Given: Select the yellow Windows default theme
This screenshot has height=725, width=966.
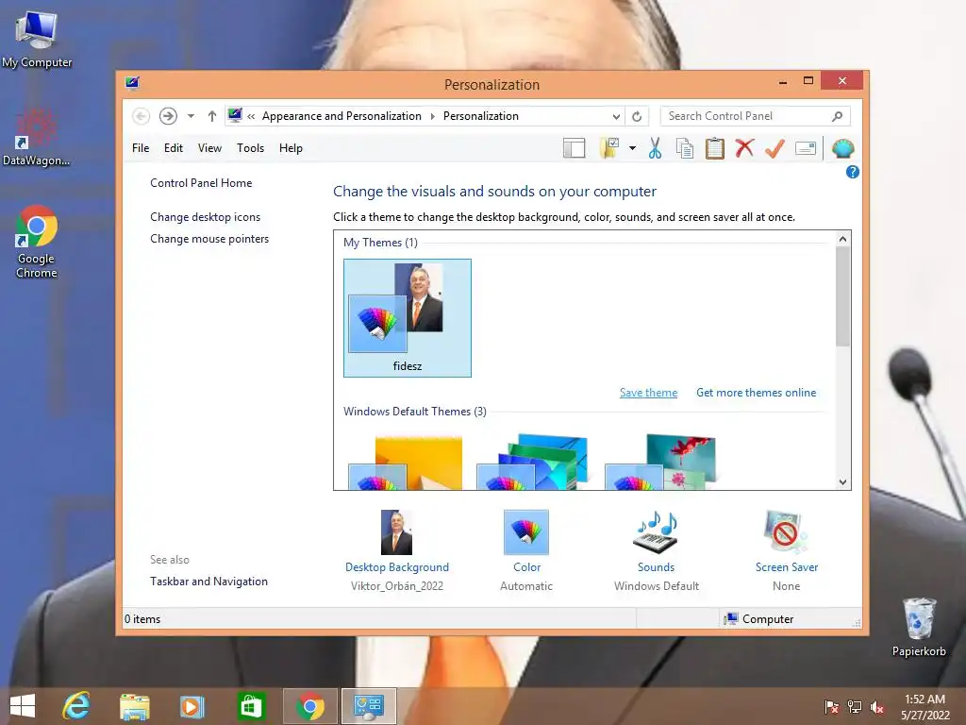Looking at the screenshot, I should point(406,463).
